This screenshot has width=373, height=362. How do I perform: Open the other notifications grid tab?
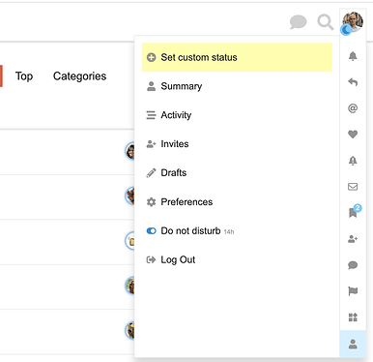click(353, 317)
